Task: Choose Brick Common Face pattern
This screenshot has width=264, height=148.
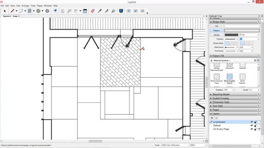Action: 217,79
